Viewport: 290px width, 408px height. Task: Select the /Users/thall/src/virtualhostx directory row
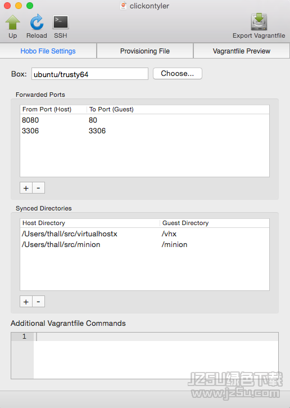click(x=144, y=234)
